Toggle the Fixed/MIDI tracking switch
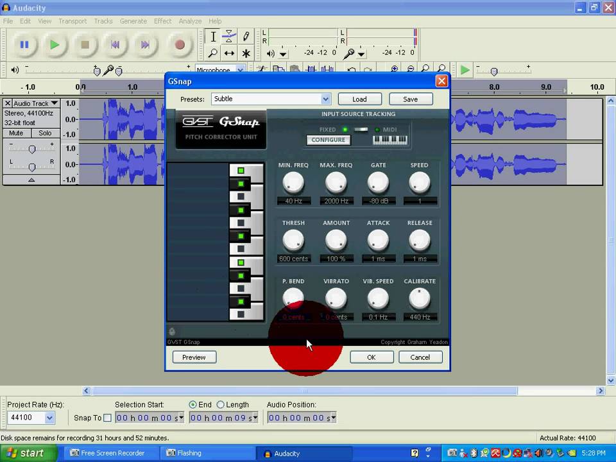Screen dimensions: 616x462 tap(361, 130)
